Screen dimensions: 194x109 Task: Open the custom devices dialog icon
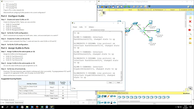149,7
